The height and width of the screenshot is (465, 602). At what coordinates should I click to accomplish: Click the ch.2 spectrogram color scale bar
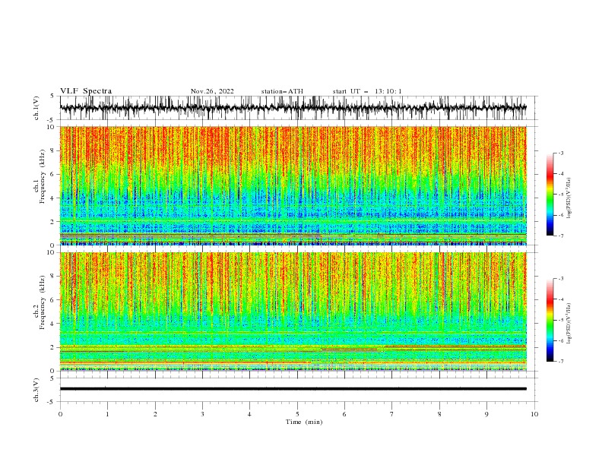point(550,320)
